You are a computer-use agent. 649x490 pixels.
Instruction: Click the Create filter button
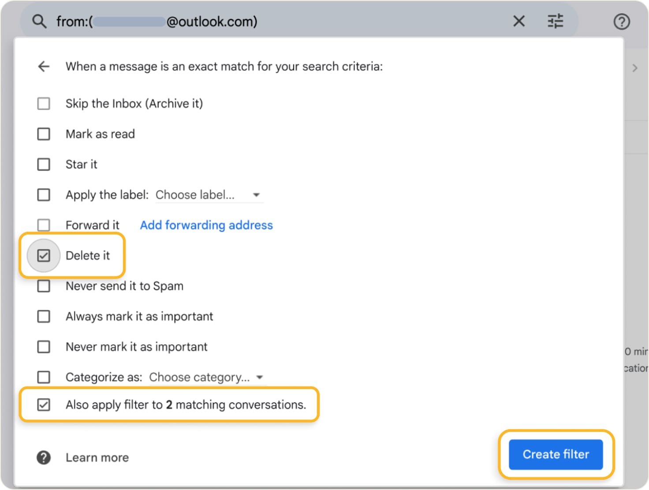[556, 454]
